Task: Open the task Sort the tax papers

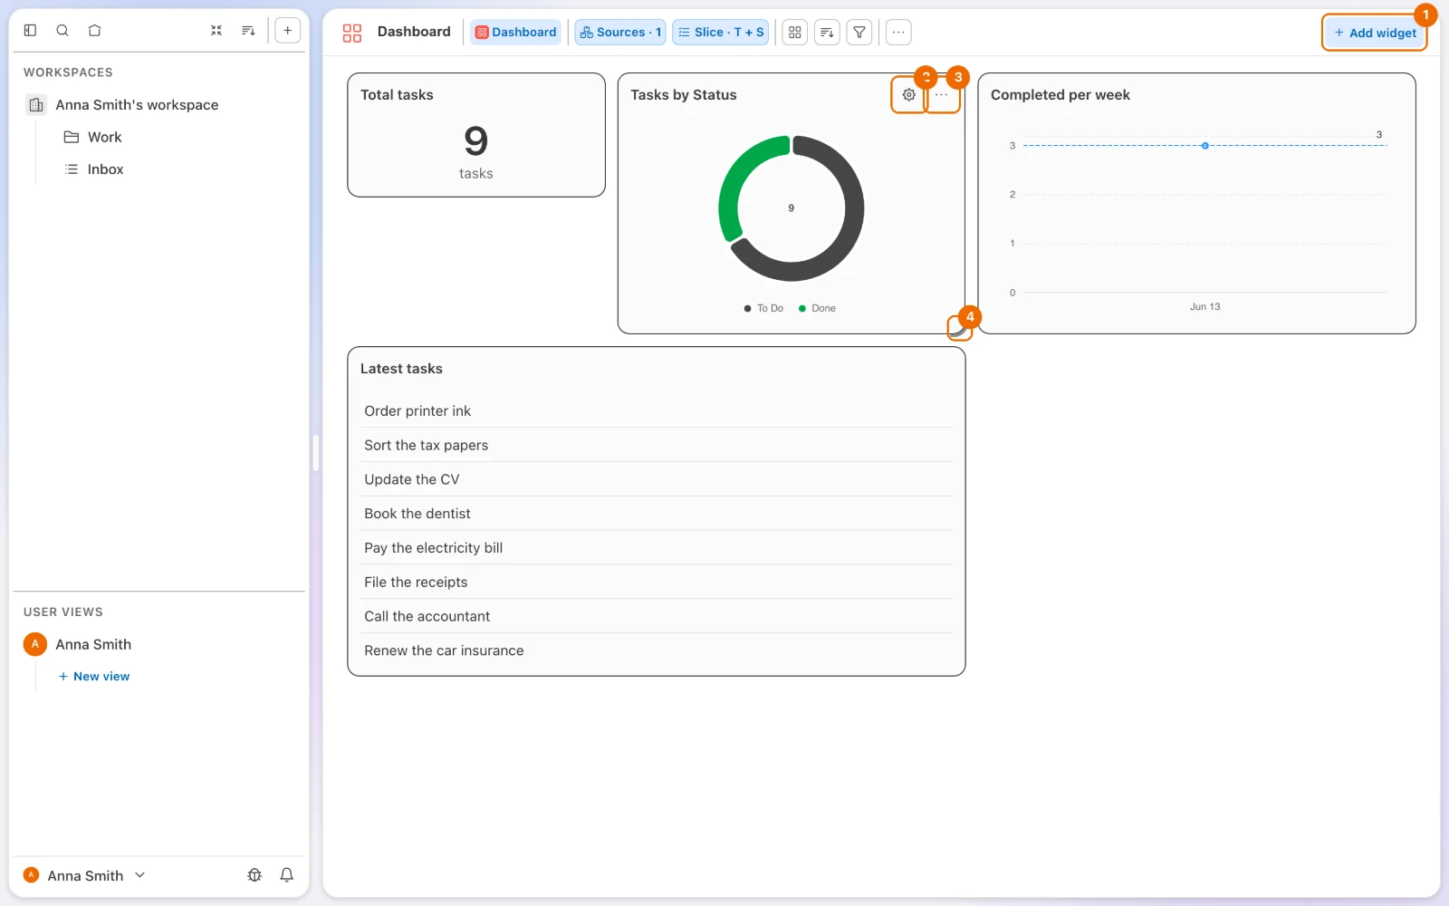Action: click(657, 446)
